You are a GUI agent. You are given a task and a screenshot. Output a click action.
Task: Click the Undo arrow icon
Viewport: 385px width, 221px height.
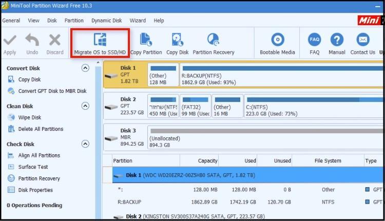[32, 39]
